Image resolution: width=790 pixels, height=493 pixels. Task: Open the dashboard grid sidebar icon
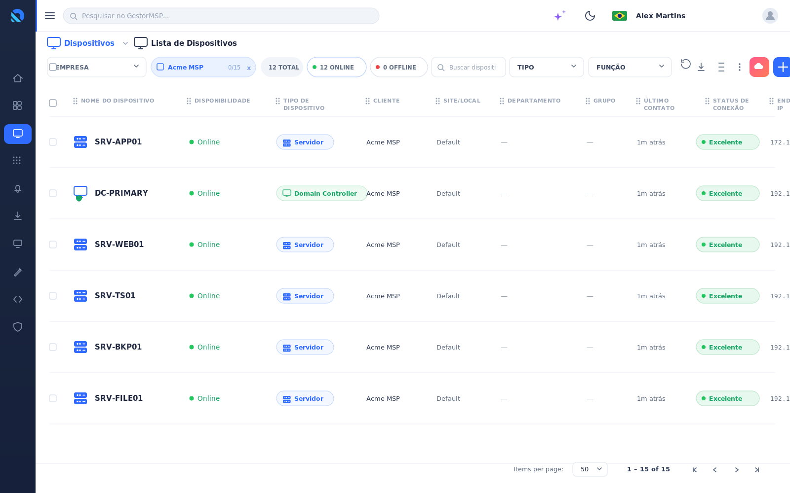[x=18, y=106]
